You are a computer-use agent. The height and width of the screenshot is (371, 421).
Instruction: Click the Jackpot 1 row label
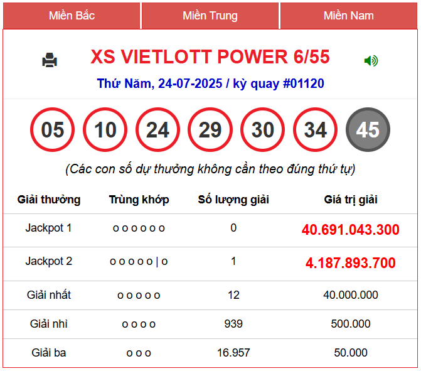click(48, 228)
